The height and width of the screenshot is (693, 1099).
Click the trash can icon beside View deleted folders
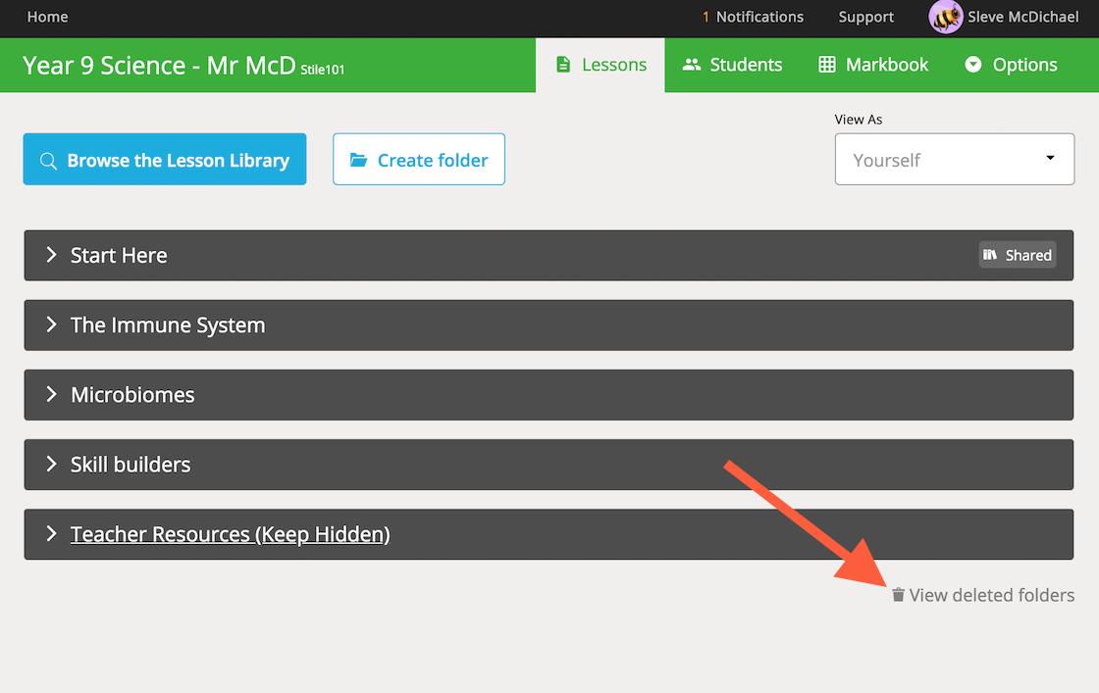(x=898, y=595)
